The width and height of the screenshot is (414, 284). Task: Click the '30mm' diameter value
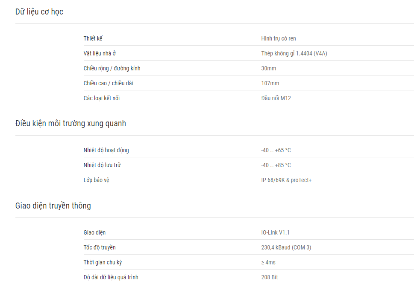point(268,69)
